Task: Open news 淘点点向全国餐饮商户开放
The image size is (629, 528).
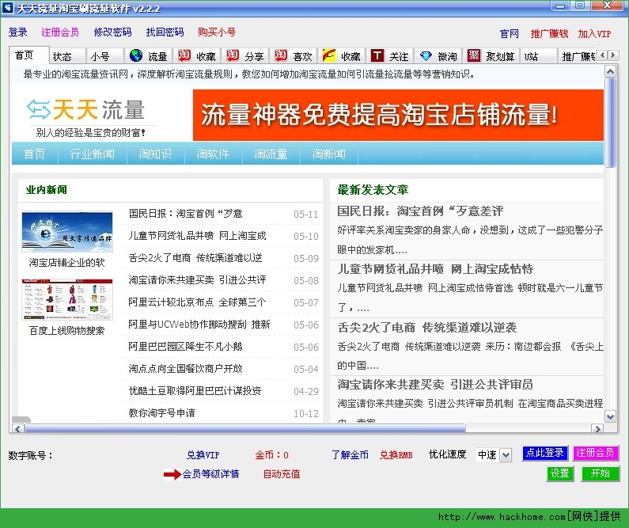Action: [186, 368]
